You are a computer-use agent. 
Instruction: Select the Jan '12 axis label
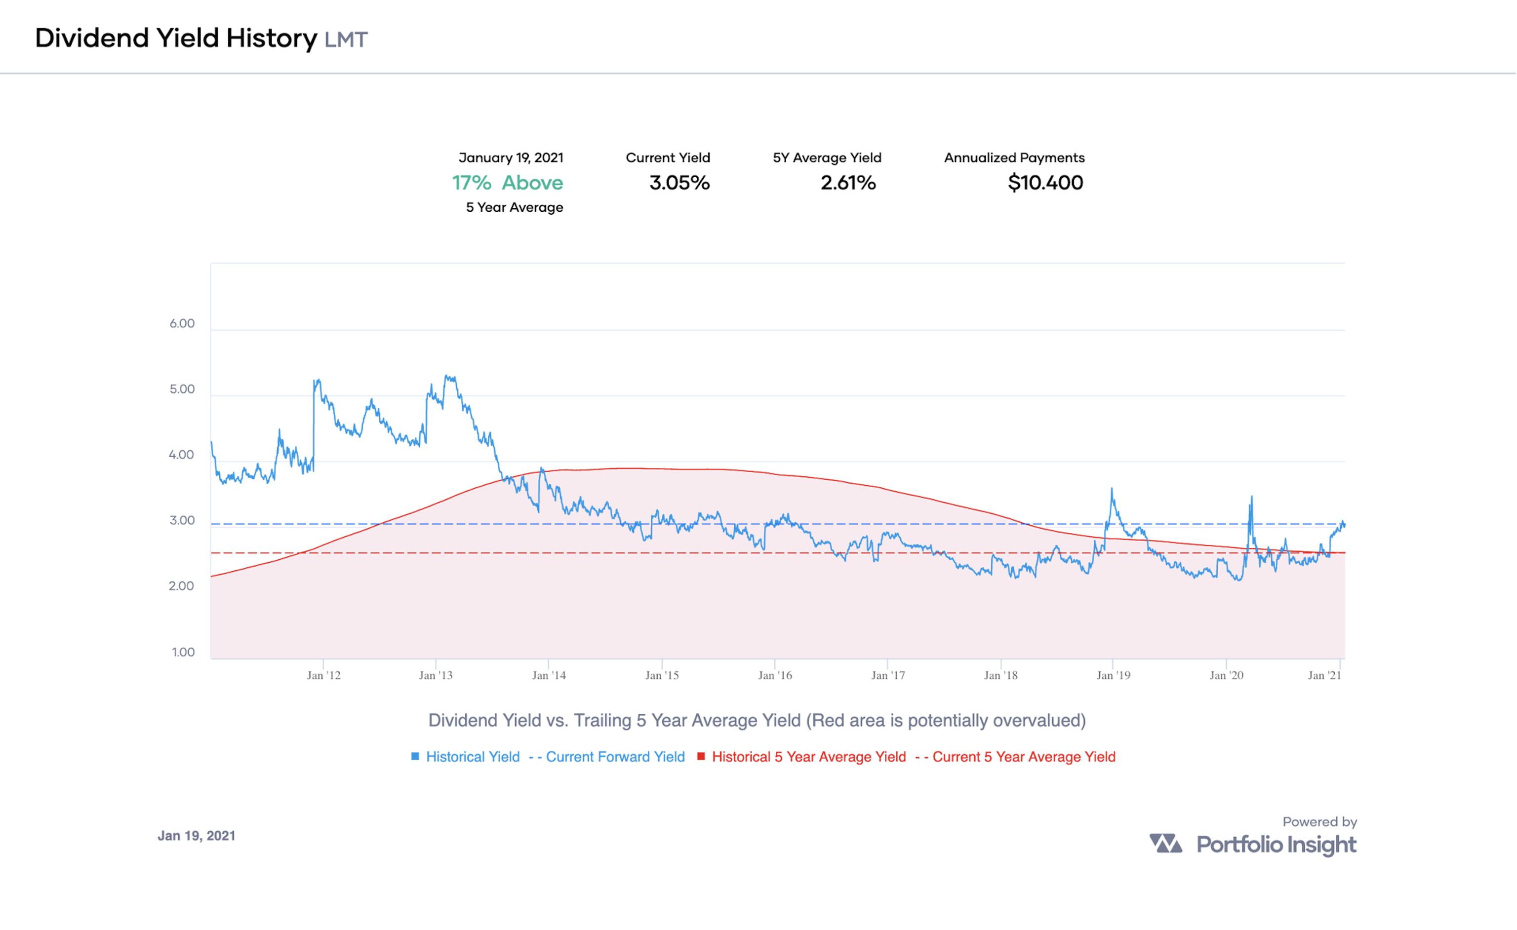tap(323, 675)
